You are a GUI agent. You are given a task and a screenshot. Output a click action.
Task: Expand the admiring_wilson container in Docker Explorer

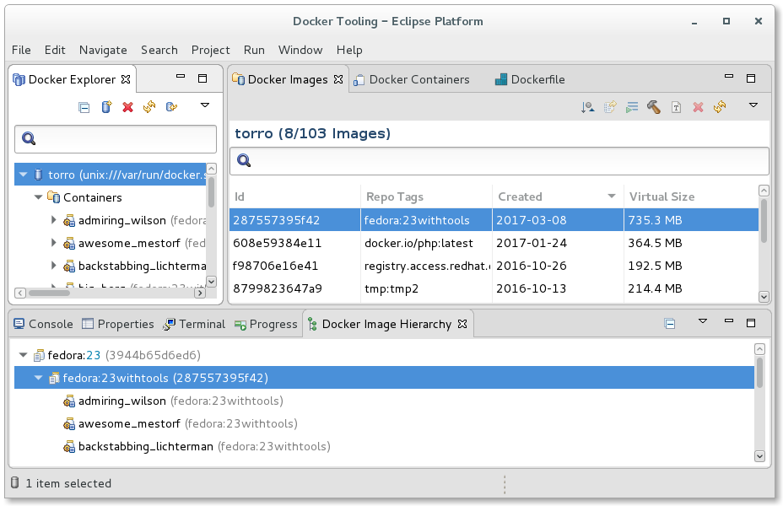pyautogui.click(x=54, y=220)
